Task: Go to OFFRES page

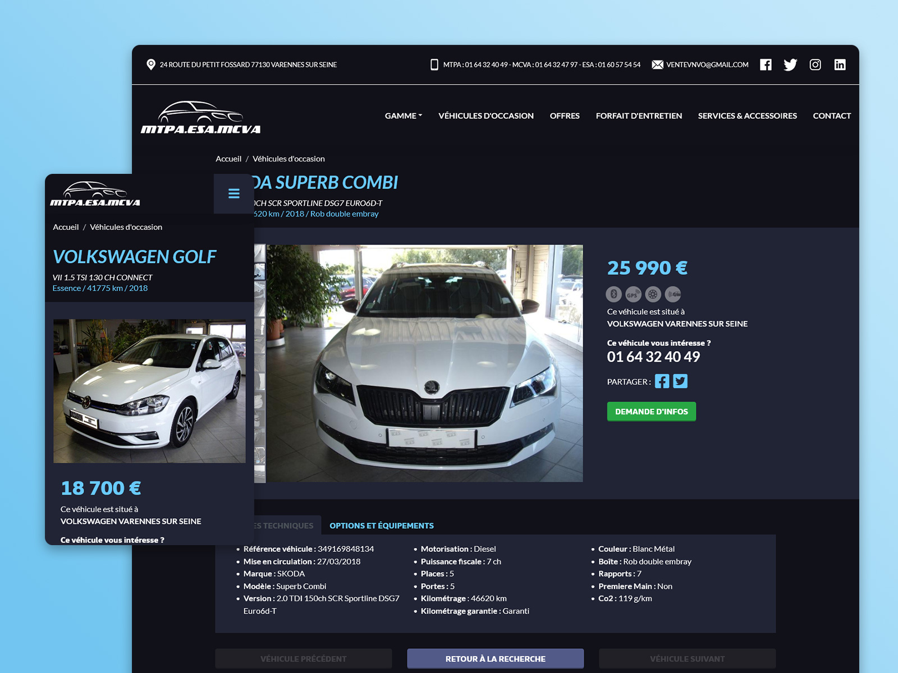Action: [565, 116]
